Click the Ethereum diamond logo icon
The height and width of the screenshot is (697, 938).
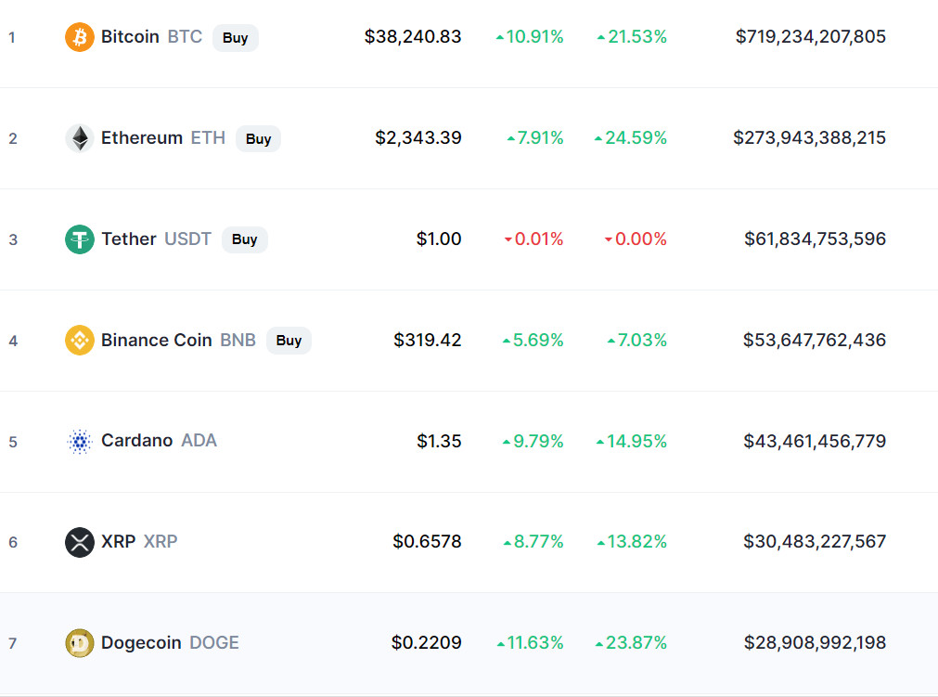click(80, 138)
